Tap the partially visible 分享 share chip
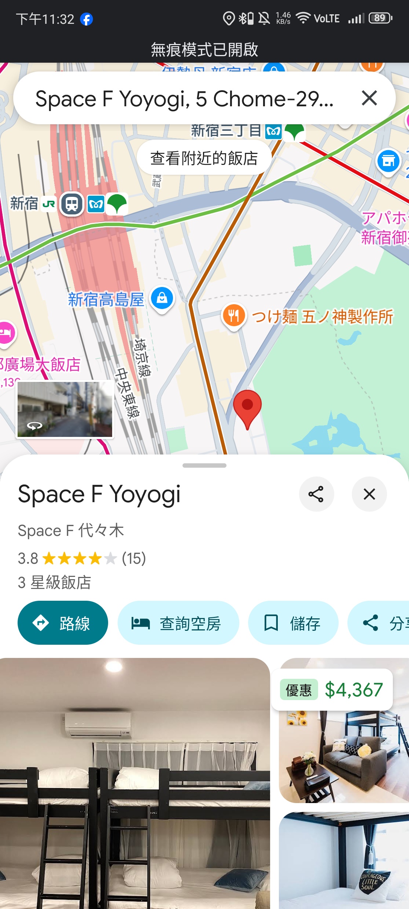This screenshot has width=409, height=909. click(x=379, y=623)
